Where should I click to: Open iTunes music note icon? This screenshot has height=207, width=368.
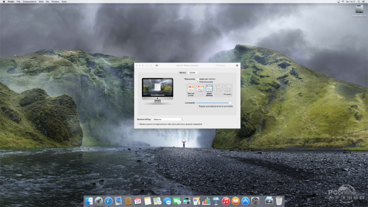pos(225,201)
